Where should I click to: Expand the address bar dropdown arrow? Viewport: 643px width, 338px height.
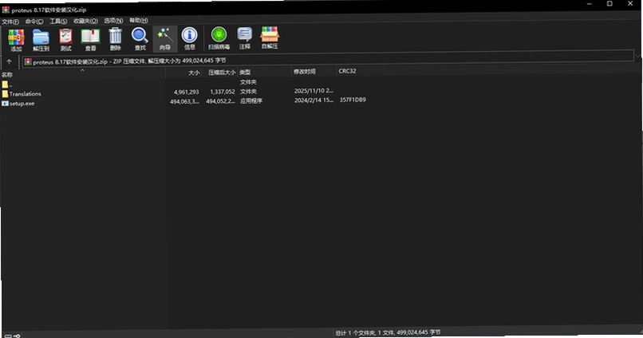637,55
